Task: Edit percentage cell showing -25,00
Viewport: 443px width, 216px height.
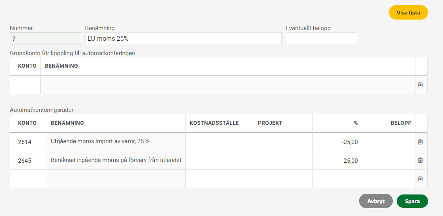Action: tap(337, 142)
